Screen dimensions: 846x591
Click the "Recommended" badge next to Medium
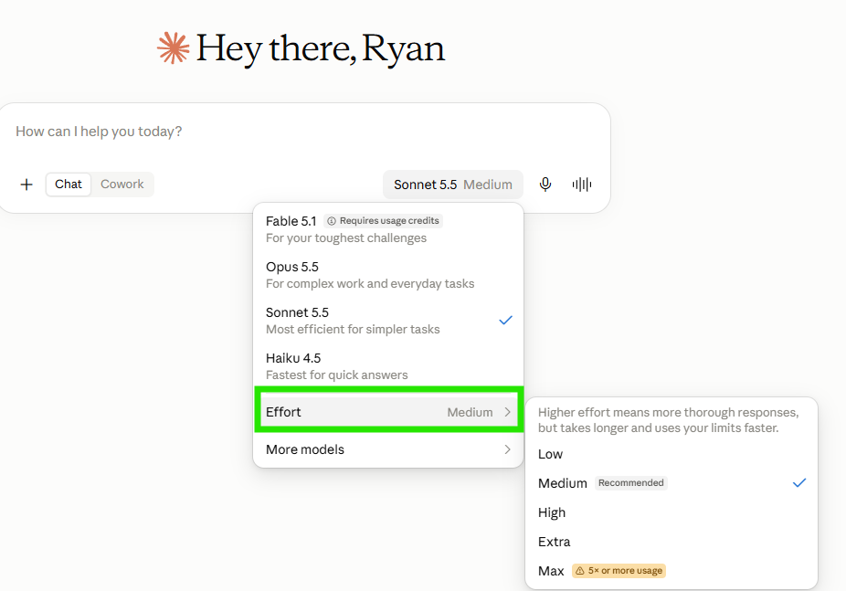(630, 483)
